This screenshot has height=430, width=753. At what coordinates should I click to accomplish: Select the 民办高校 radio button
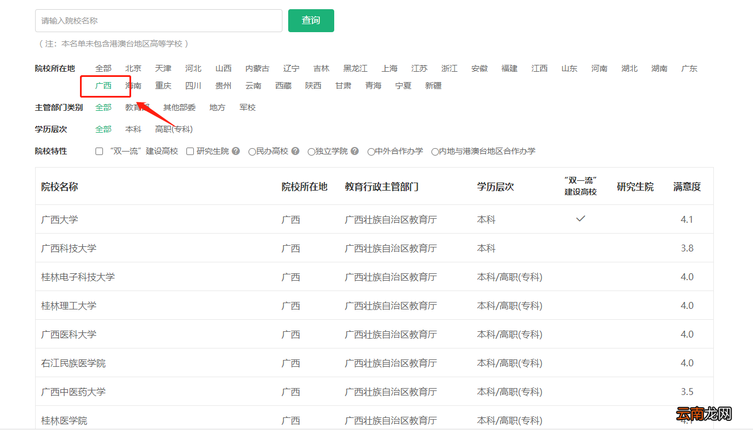tap(252, 152)
